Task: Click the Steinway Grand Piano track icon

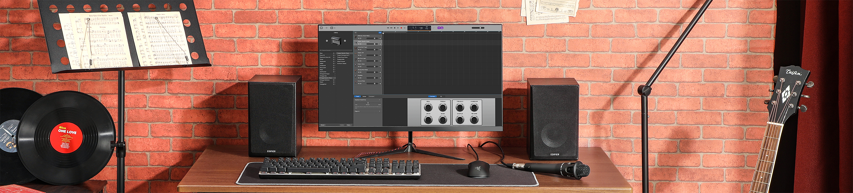Action: tap(356, 37)
